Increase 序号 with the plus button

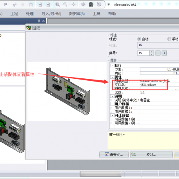pyautogui.click(x=164, y=53)
